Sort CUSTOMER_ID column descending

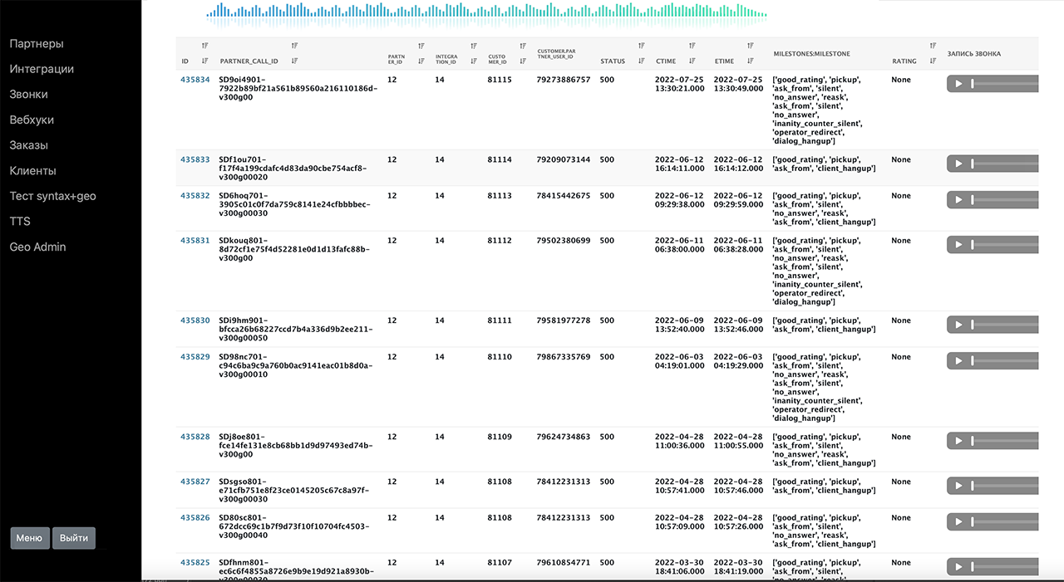tap(523, 61)
